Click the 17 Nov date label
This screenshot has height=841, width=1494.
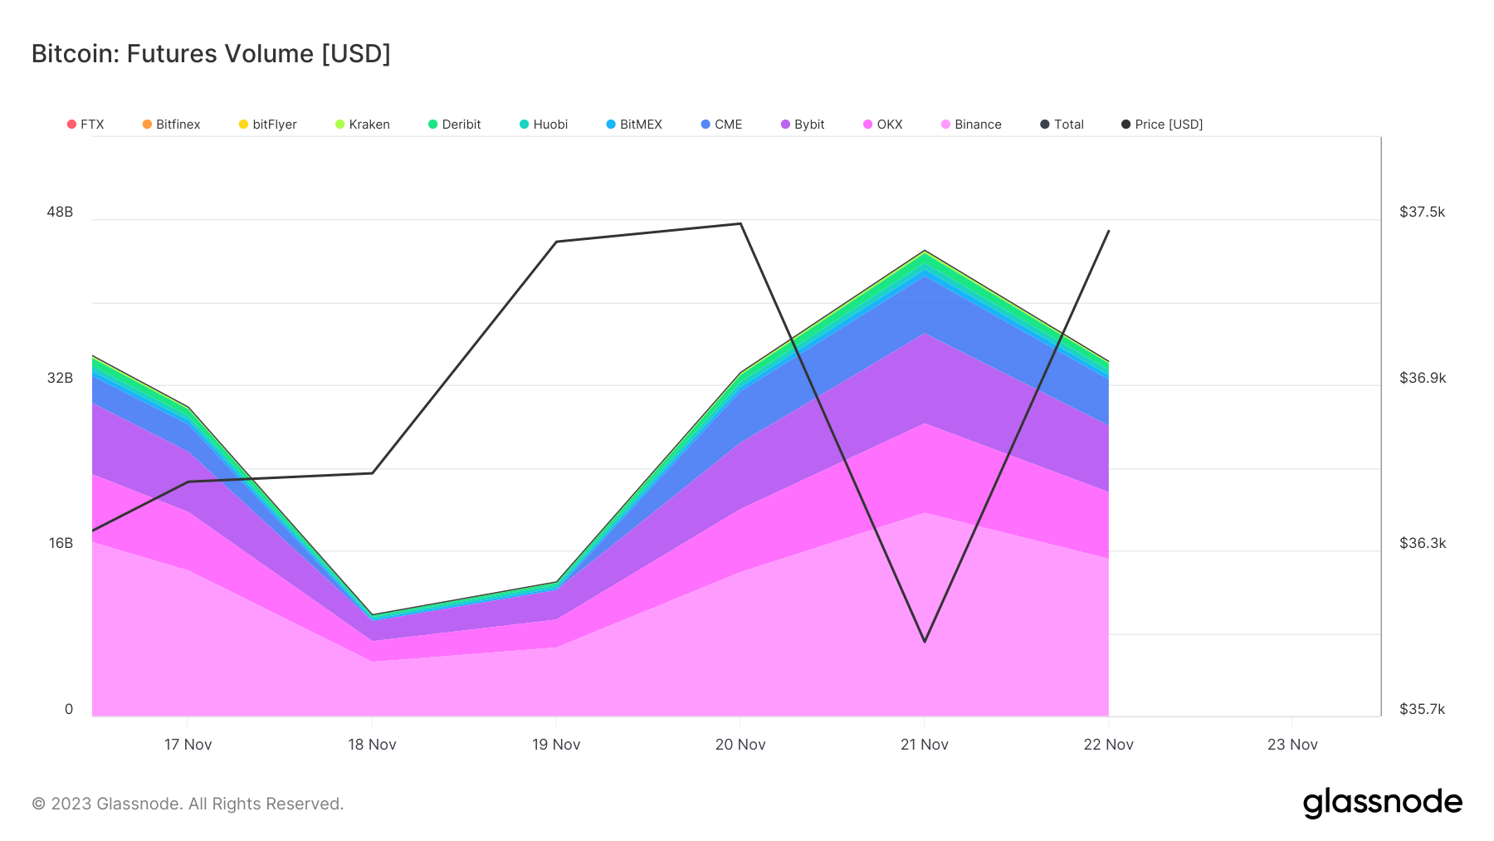pos(188,745)
